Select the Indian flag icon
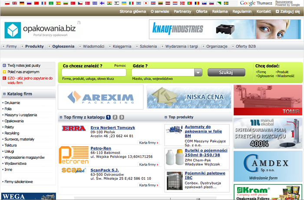 point(109,3)
